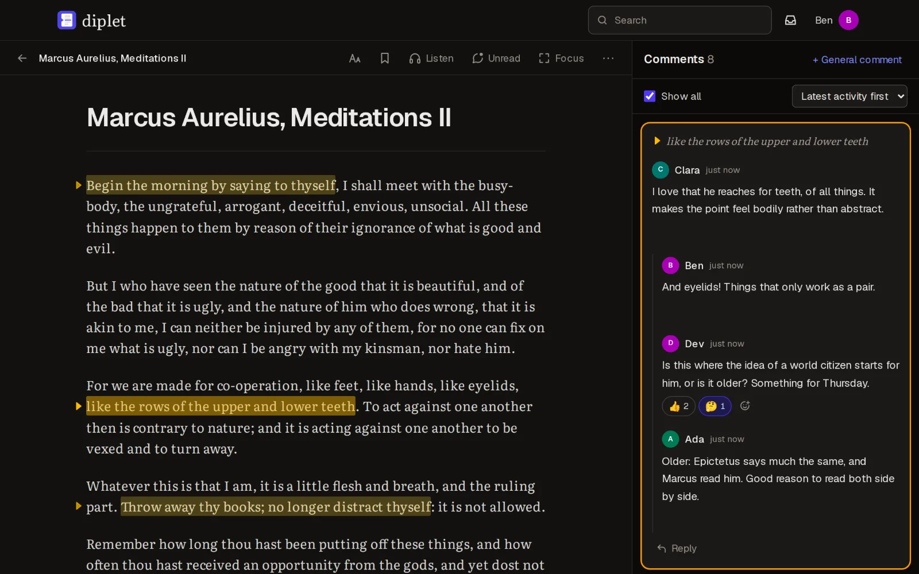
Task: Click Clara's name in the comment
Action: pos(687,170)
